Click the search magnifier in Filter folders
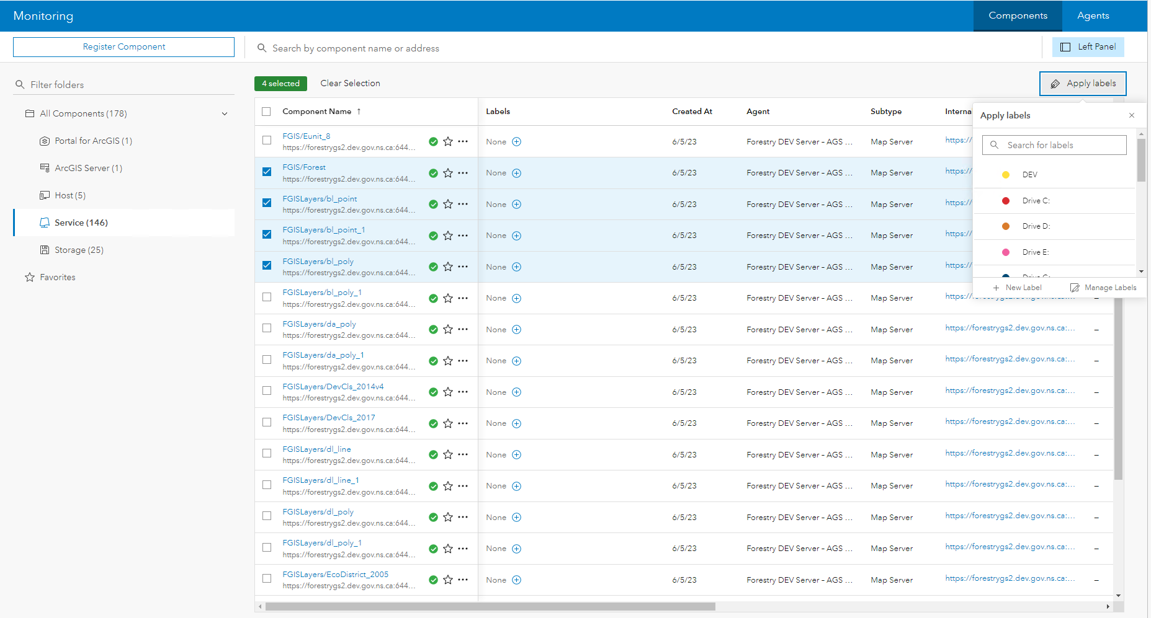This screenshot has height=618, width=1151. 20,84
